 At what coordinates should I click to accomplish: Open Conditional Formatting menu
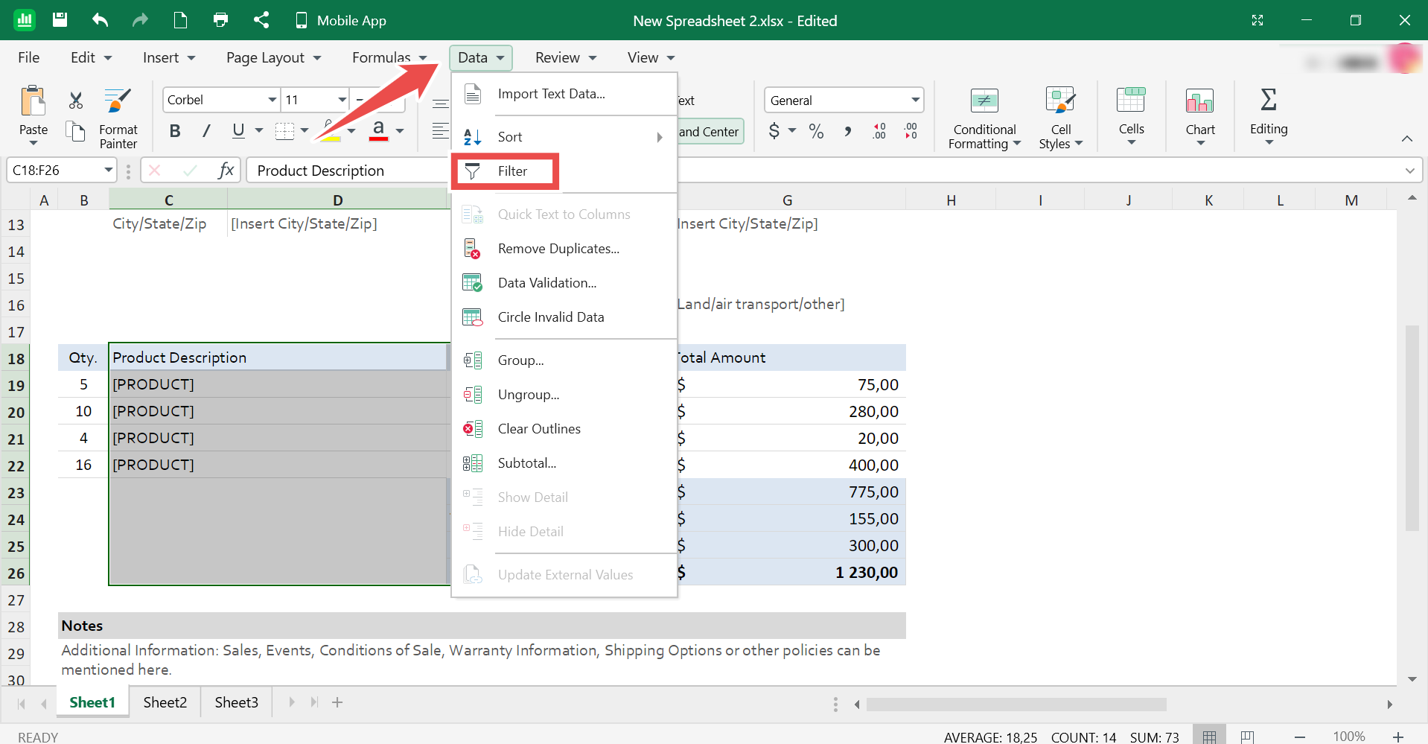click(x=984, y=118)
